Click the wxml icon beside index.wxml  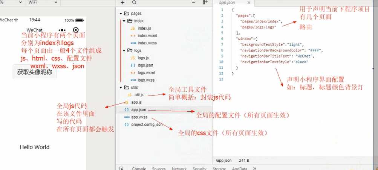[x=133, y=36]
